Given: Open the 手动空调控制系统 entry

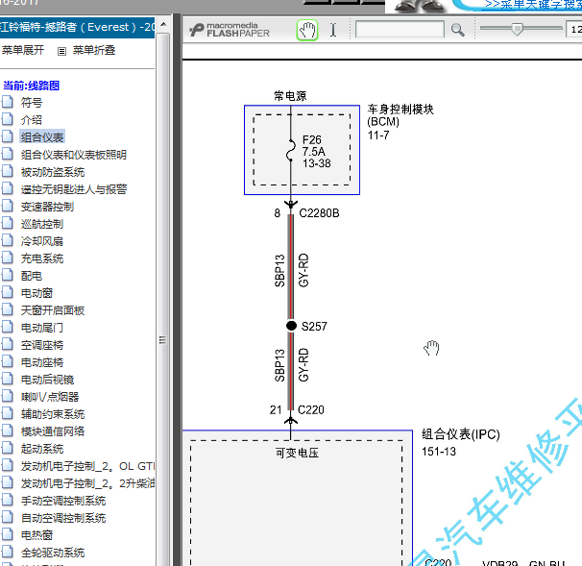Looking at the screenshot, I should [63, 501].
